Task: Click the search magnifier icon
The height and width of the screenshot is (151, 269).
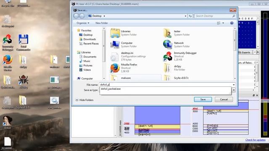Action: pos(234,16)
